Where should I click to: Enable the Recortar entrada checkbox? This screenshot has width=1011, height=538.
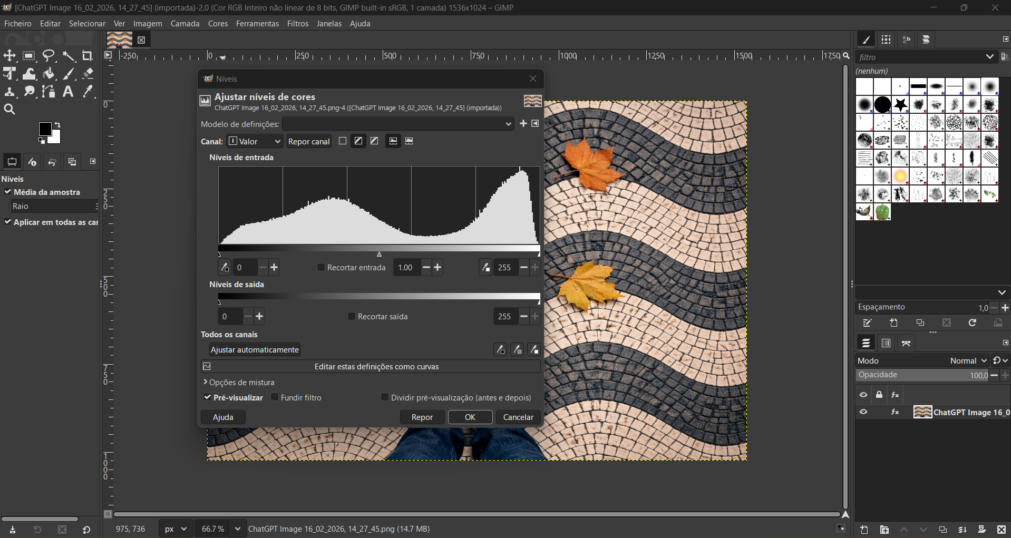coord(320,268)
